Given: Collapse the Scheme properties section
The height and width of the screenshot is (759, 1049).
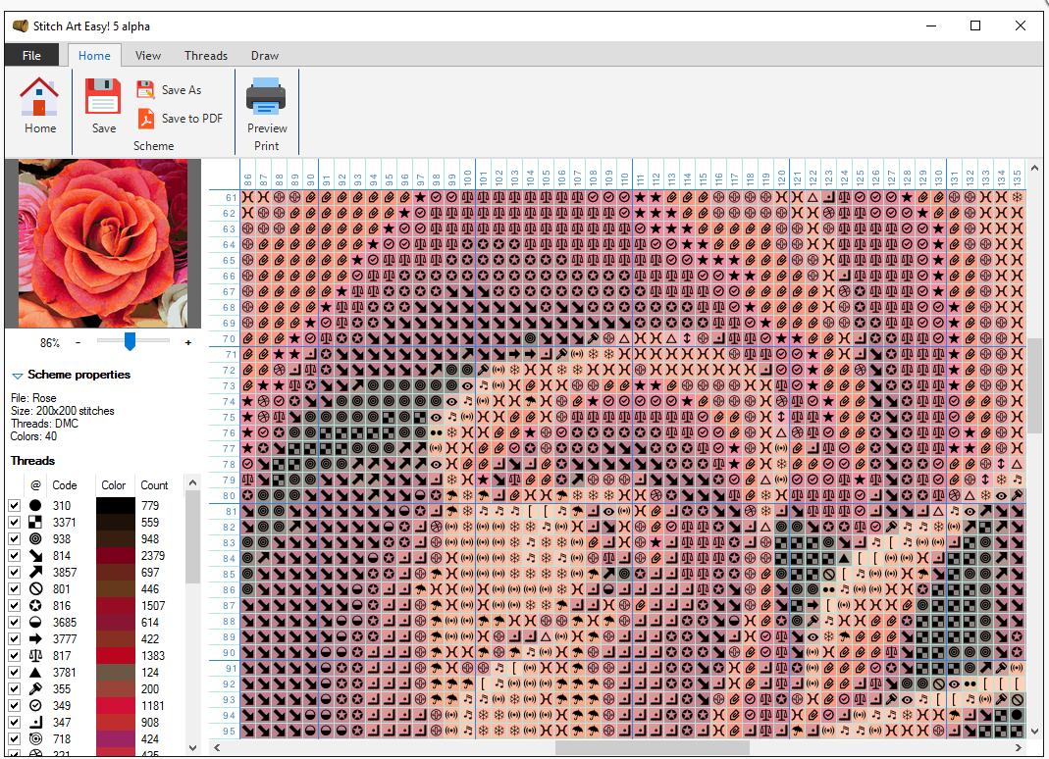Looking at the screenshot, I should click(x=18, y=376).
